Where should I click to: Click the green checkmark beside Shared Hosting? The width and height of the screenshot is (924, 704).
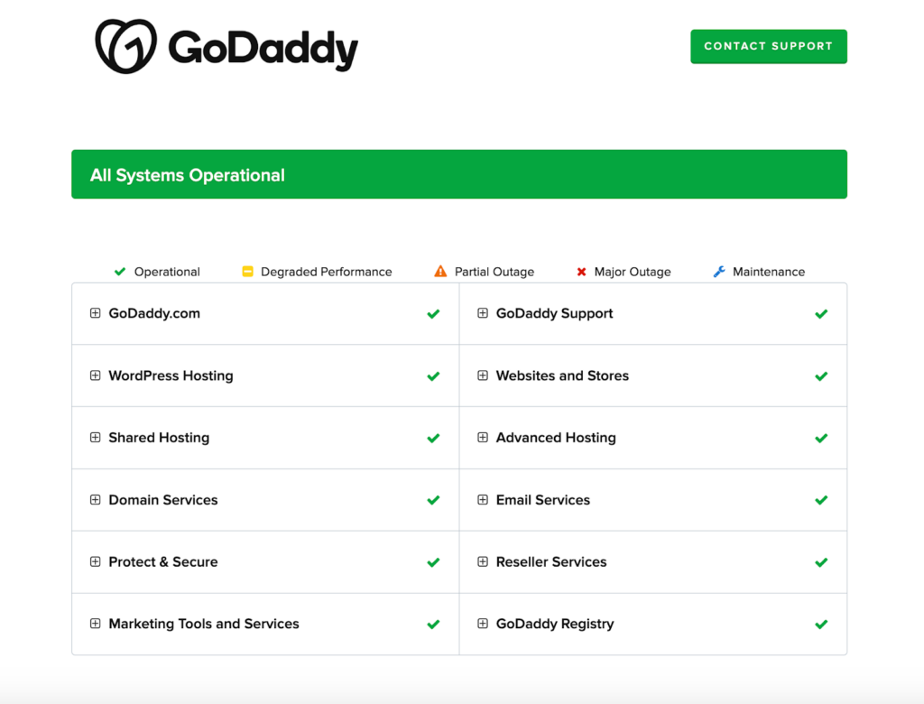coord(433,438)
